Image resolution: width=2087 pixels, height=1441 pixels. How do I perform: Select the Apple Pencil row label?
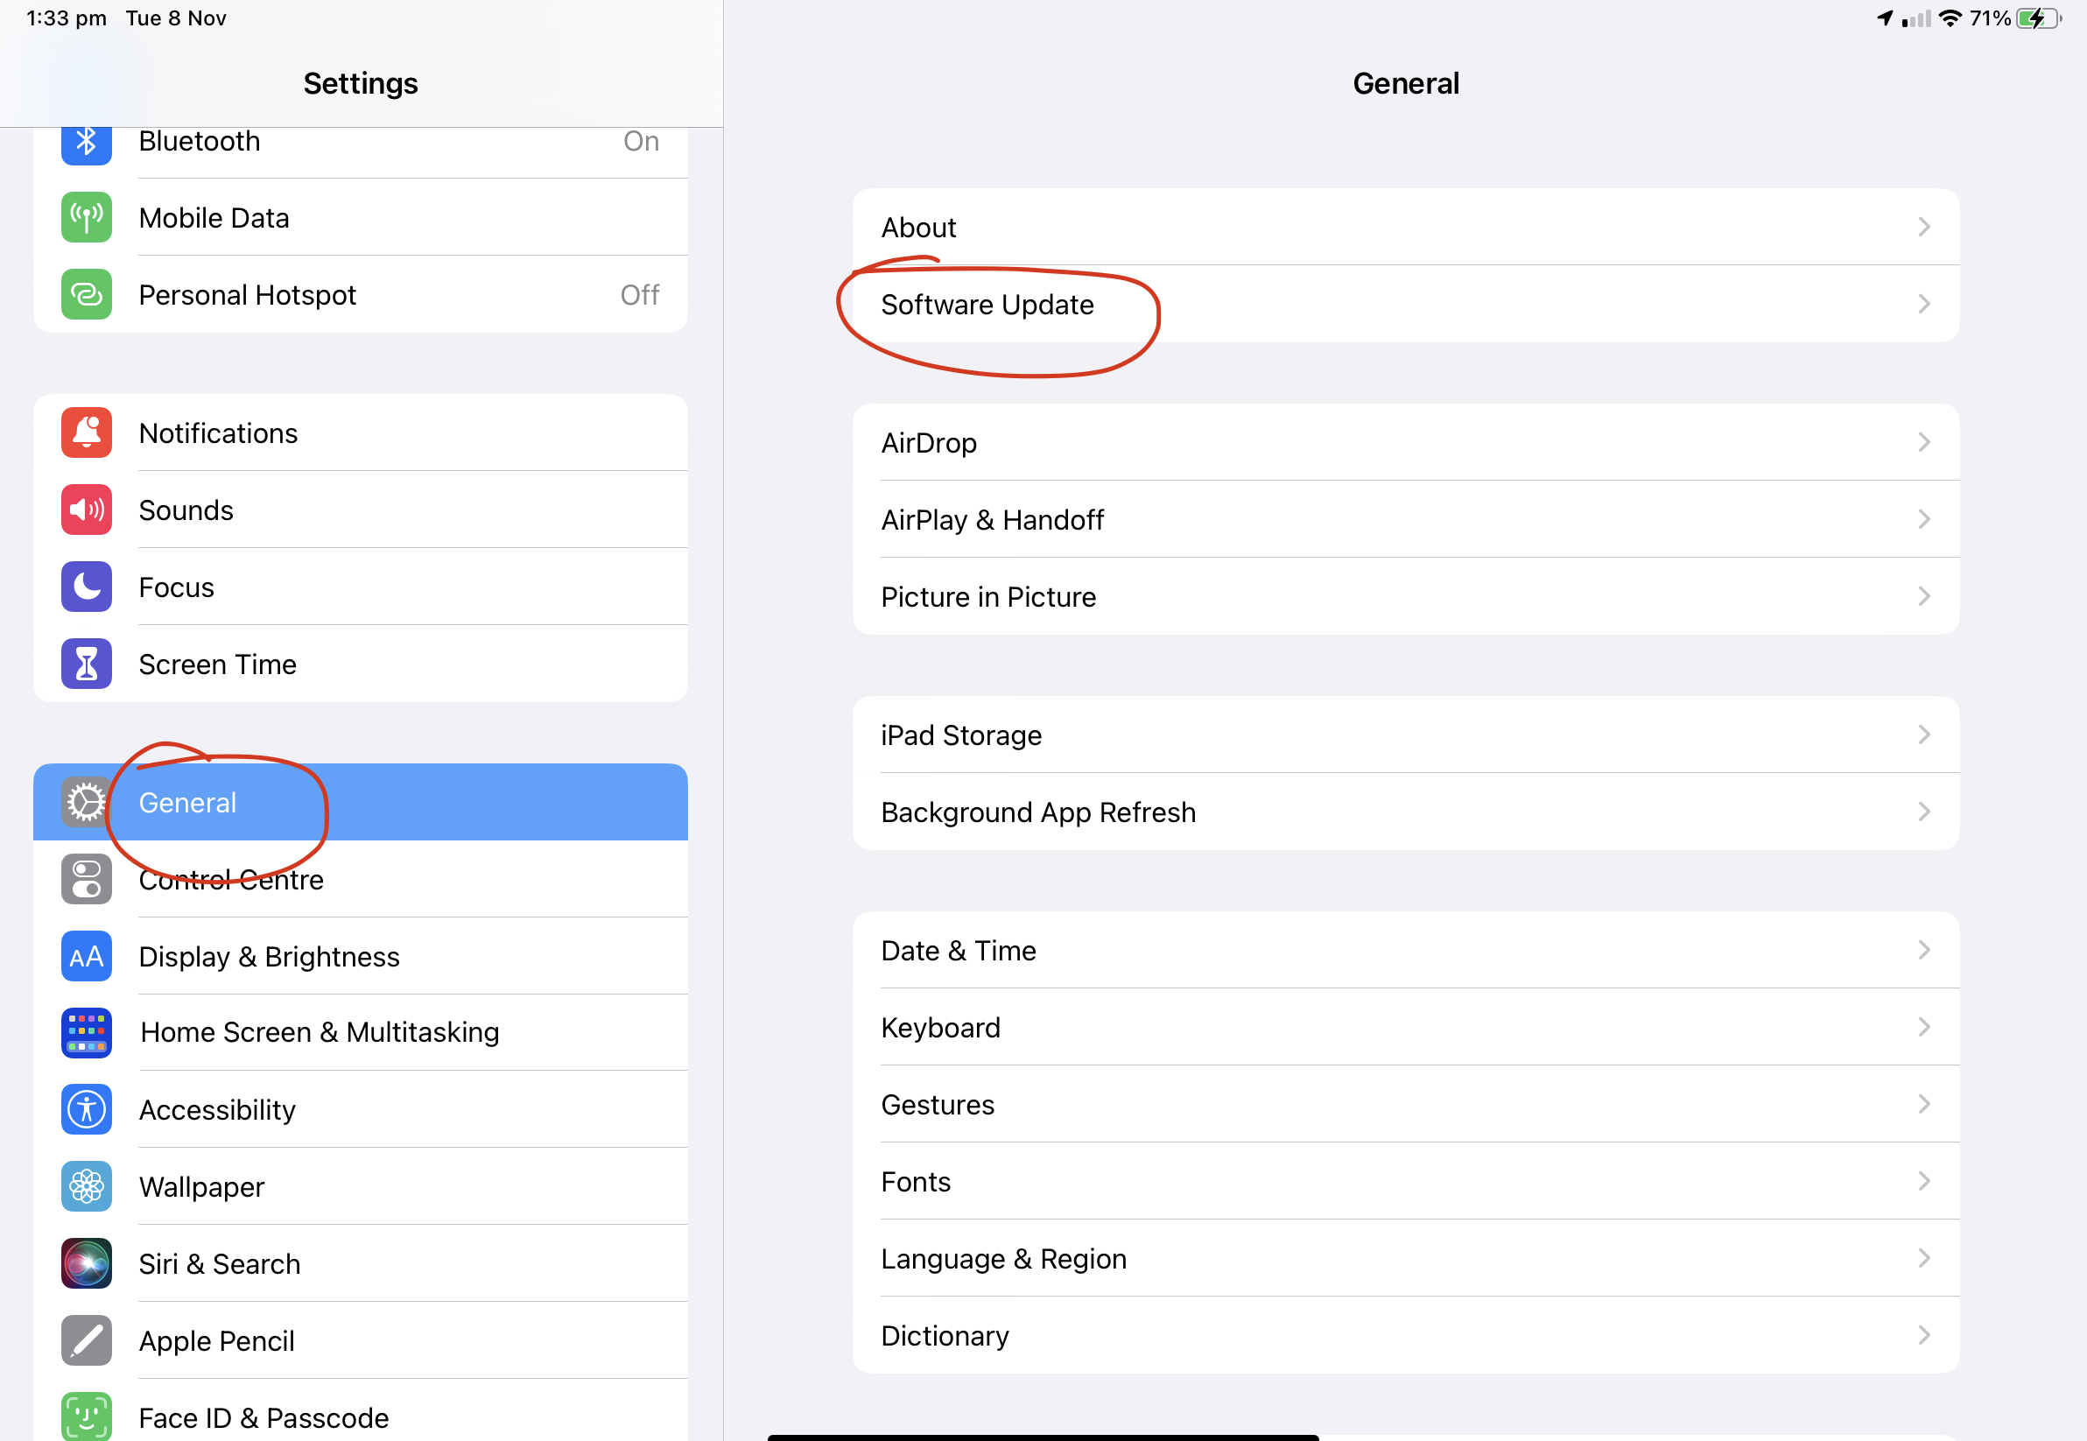tap(216, 1342)
